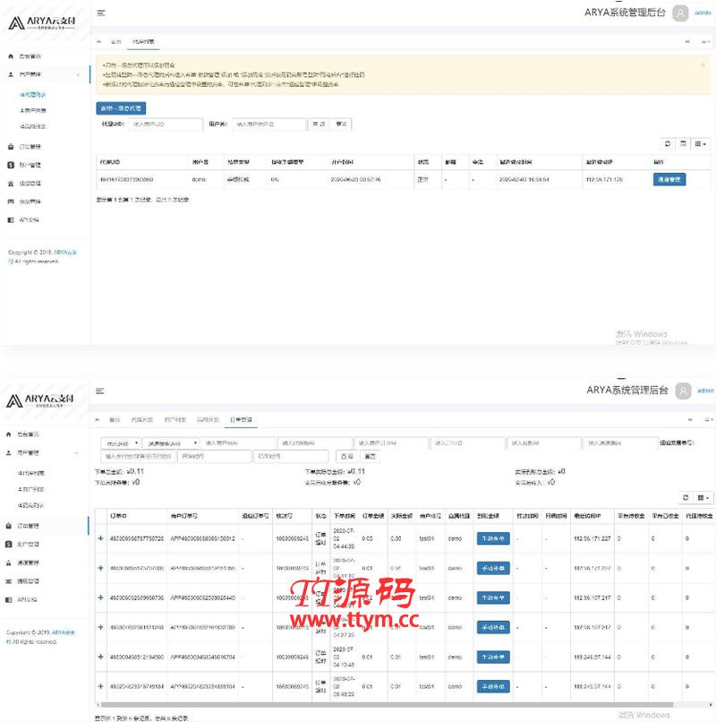Click search button in orders filter area

(x=347, y=456)
